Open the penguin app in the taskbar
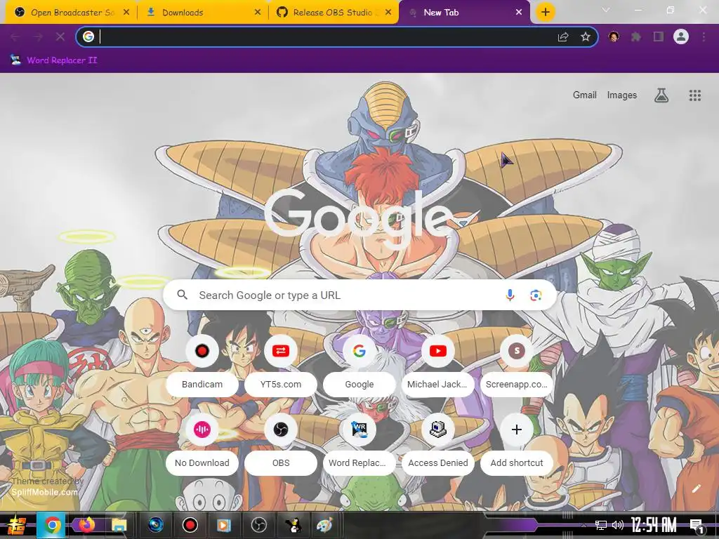This screenshot has height=539, width=719. [293, 525]
